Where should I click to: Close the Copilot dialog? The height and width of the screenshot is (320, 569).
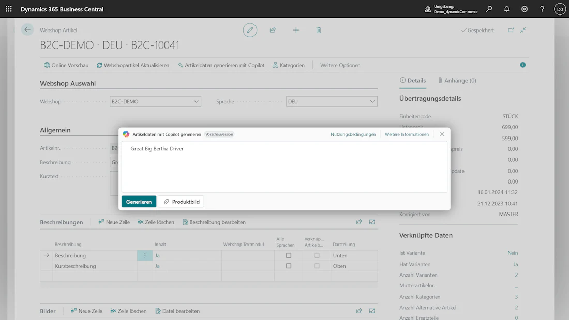click(x=442, y=134)
